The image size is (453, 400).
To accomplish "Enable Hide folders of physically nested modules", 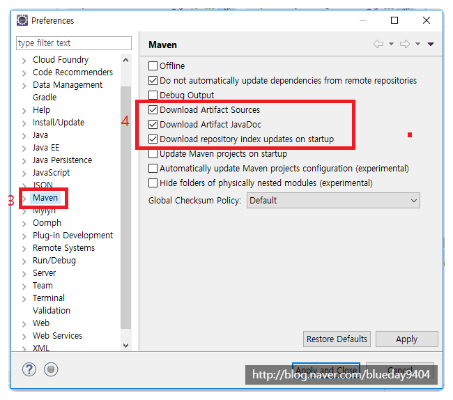I will (x=153, y=183).
